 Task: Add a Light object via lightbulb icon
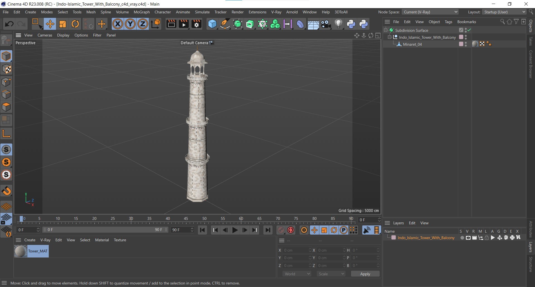338,24
